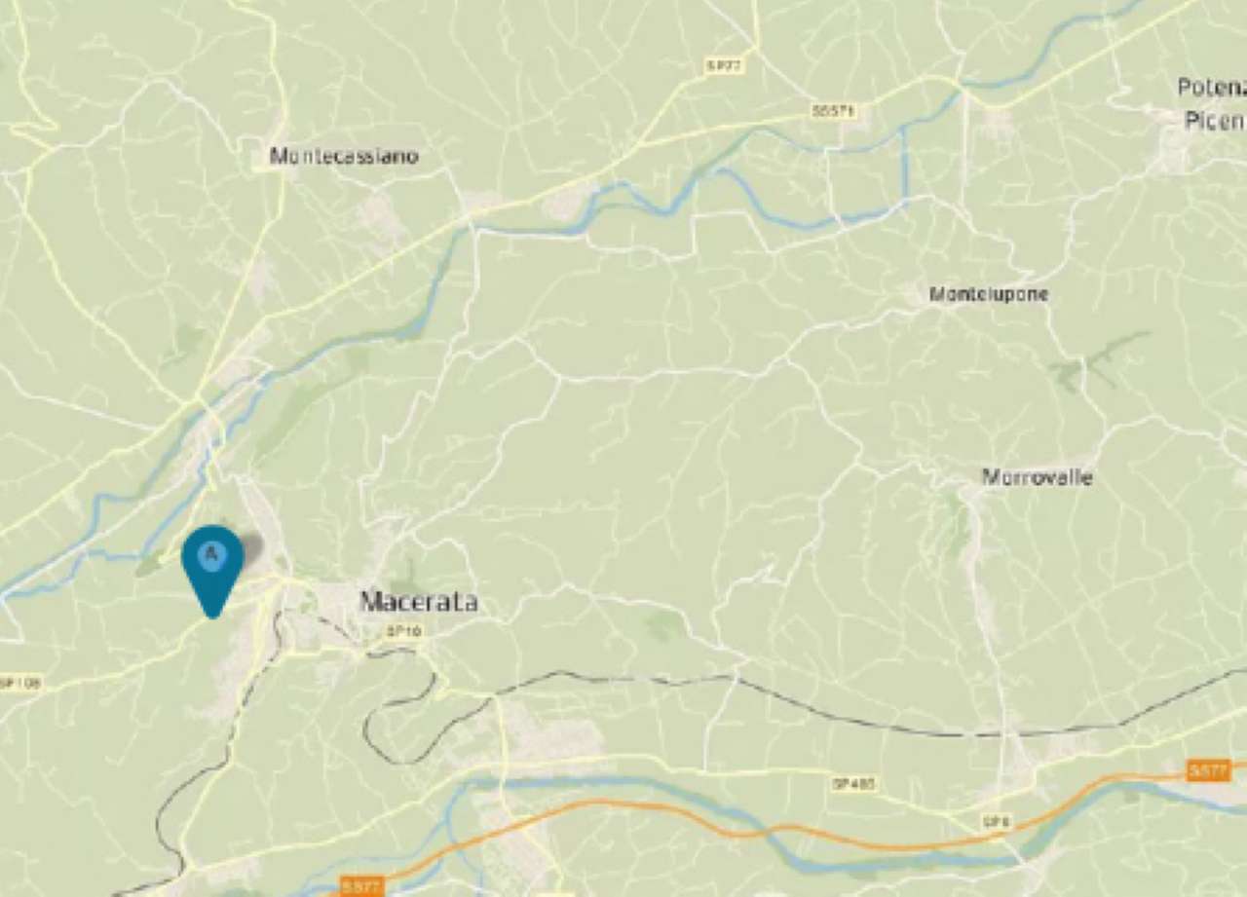
Task: Click the orange SS77 shield at bottom
Action: coord(363,886)
